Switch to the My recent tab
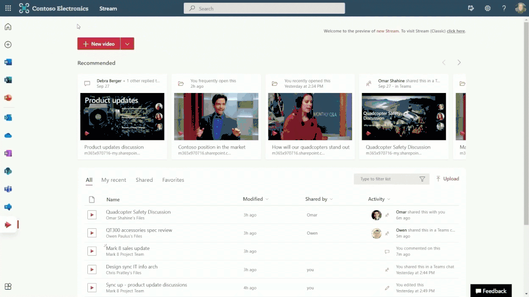Image resolution: width=529 pixels, height=297 pixels. pyautogui.click(x=114, y=180)
